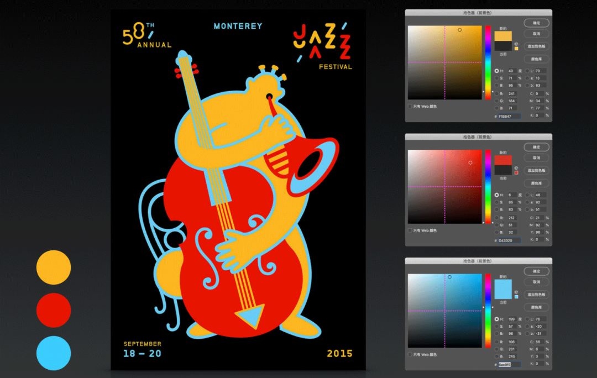Open 颜色库 from the red color picker
Image resolution: width=597 pixels, height=378 pixels.
[x=537, y=183]
